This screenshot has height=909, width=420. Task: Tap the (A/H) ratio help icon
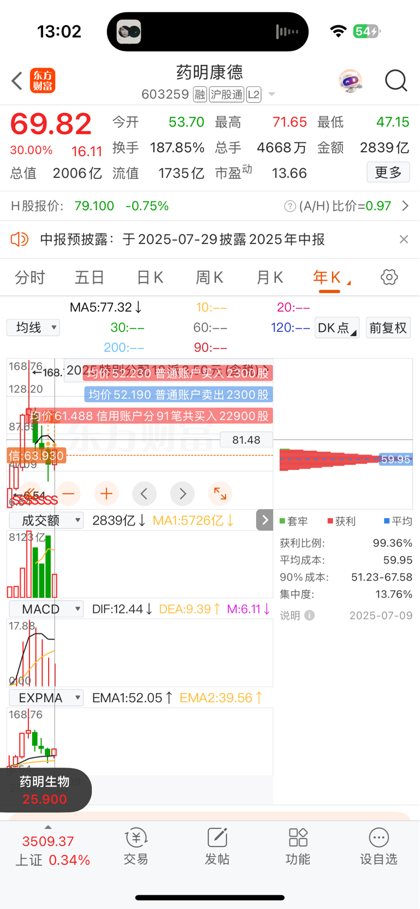click(290, 206)
